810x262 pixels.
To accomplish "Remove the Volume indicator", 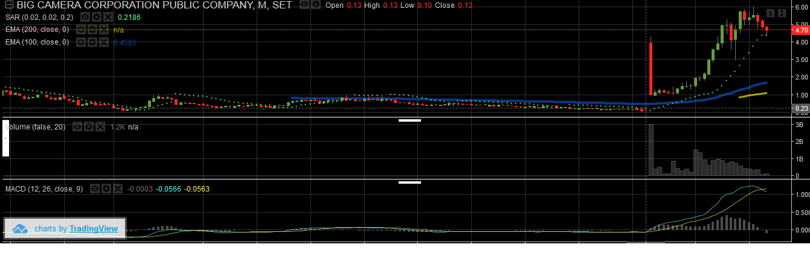I will (x=100, y=127).
